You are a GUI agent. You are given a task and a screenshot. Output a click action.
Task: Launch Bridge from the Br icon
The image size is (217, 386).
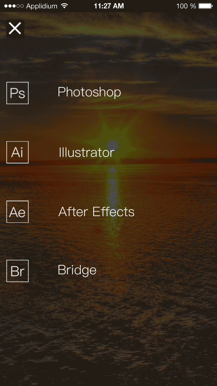(17, 271)
